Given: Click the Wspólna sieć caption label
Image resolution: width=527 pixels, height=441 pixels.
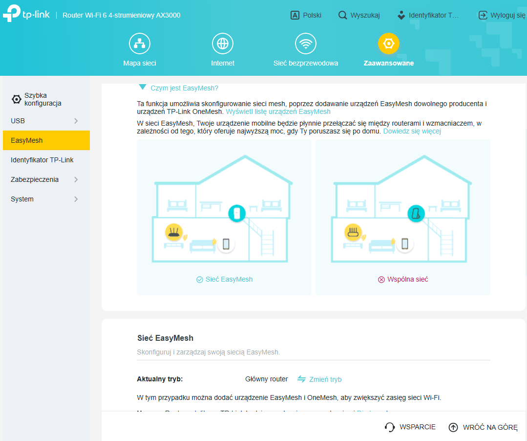Looking at the screenshot, I should (x=407, y=280).
